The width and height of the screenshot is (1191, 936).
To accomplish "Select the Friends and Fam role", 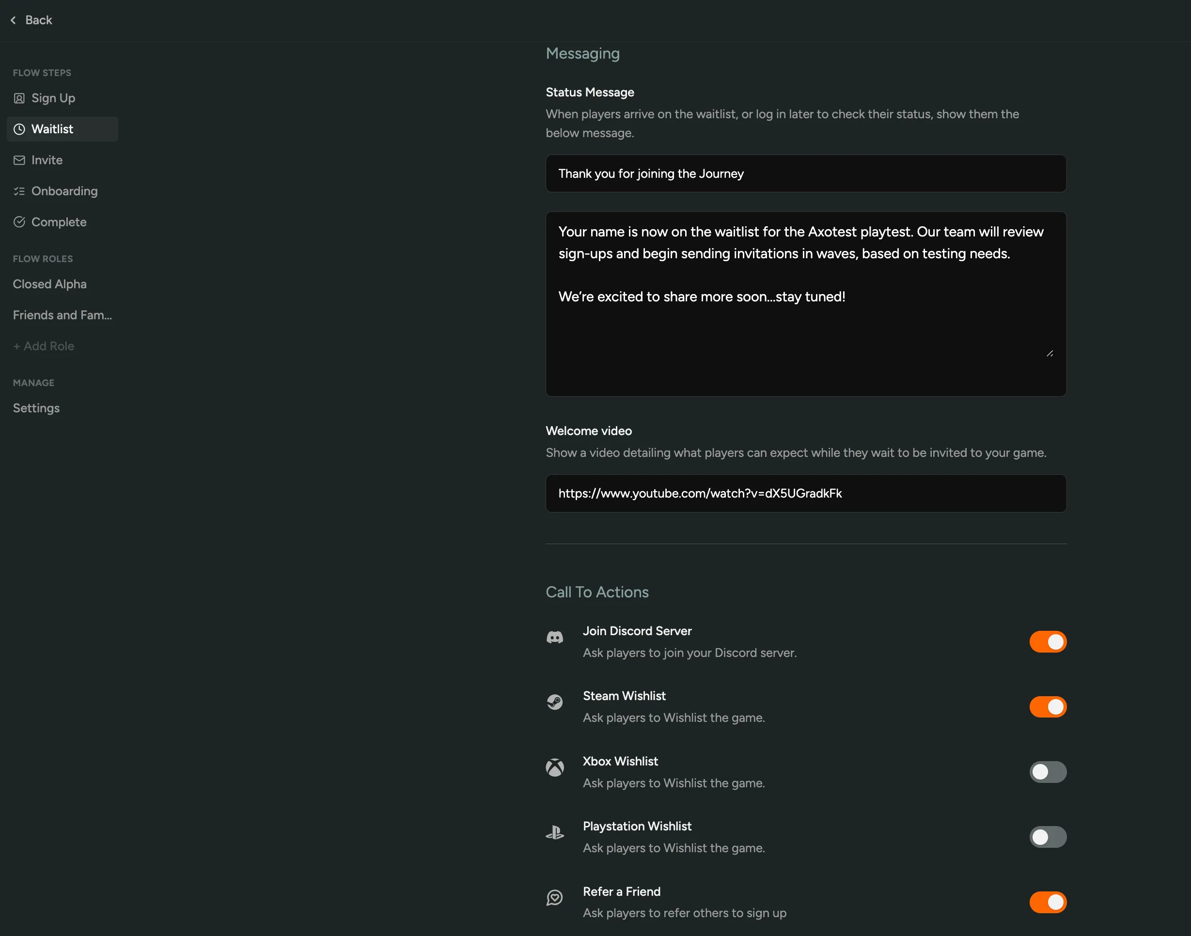I will pos(62,315).
